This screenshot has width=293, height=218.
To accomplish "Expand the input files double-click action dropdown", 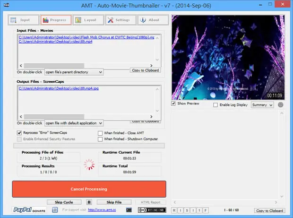I will pos(74,72).
